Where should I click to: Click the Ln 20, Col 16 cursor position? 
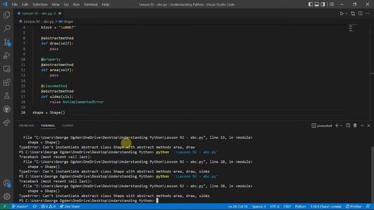[x=238, y=206]
